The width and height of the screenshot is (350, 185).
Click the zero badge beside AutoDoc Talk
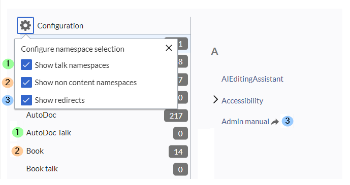tap(180, 134)
